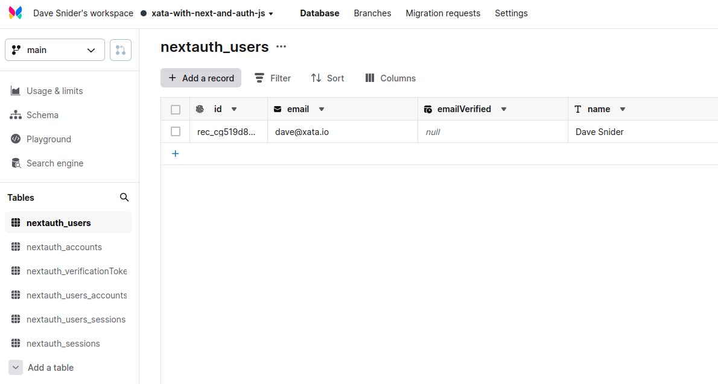Viewport: 718px width, 384px height.
Task: Click the grid icon beside nextauth_sessions
Action: tap(16, 343)
